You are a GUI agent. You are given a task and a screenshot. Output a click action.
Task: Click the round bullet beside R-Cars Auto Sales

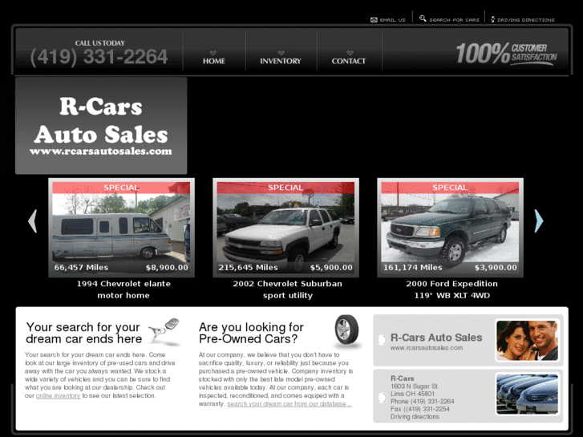click(x=382, y=339)
